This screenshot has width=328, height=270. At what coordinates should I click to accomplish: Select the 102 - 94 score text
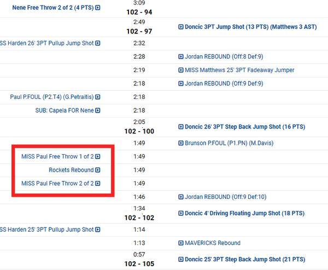click(x=139, y=12)
